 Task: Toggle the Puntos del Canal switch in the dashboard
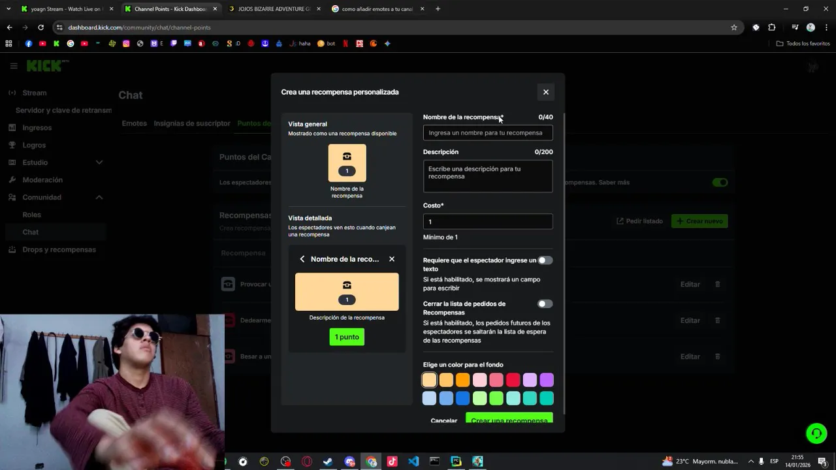(x=720, y=183)
